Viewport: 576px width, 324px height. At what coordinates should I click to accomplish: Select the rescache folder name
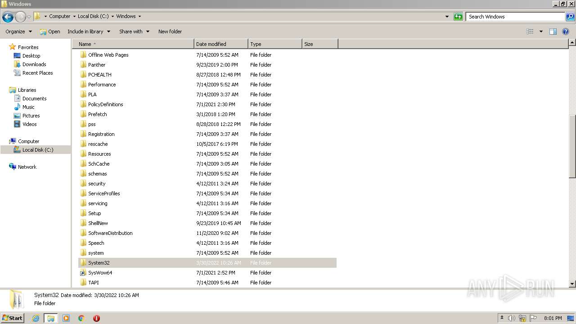pyautogui.click(x=98, y=144)
